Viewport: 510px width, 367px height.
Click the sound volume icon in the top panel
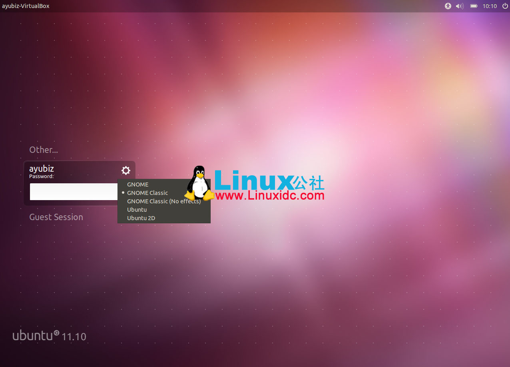(459, 6)
